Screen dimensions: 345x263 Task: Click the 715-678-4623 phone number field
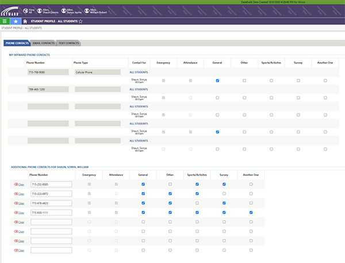[51, 203]
